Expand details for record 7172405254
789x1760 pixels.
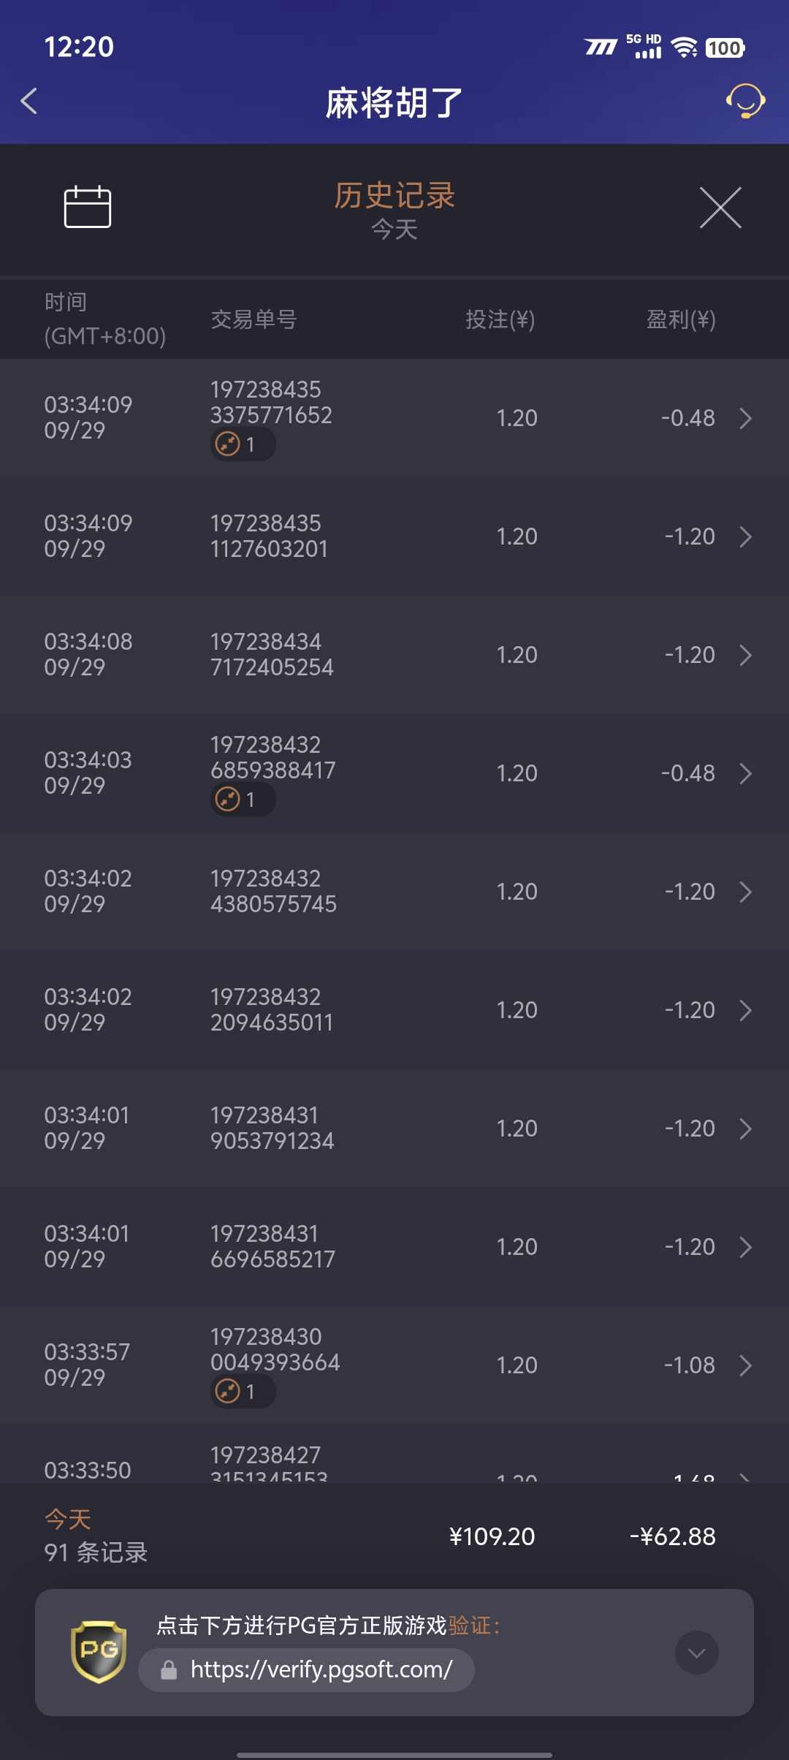click(745, 655)
